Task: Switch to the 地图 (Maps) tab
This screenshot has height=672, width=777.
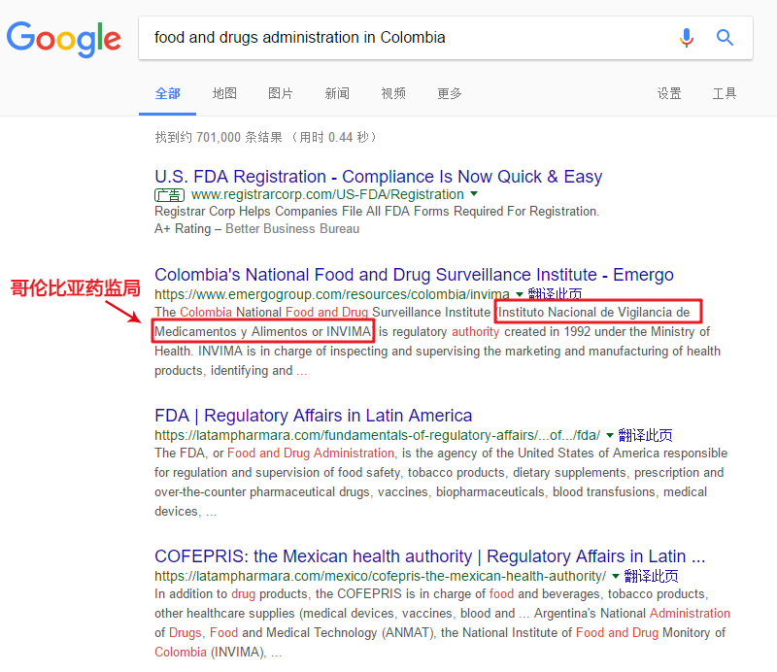Action: (x=224, y=93)
